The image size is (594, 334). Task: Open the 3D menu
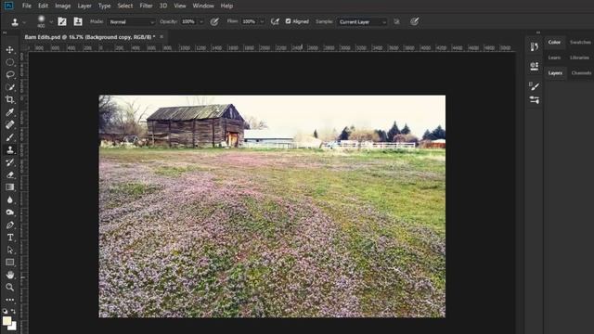coord(163,6)
